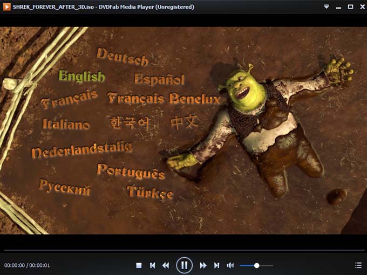Choose Français in the disc menu
This screenshot has height=275, width=367.
(70, 99)
